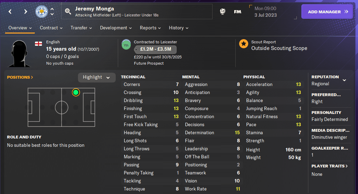
Task: Open the world globe icon
Action: pyautogui.click(x=222, y=12)
